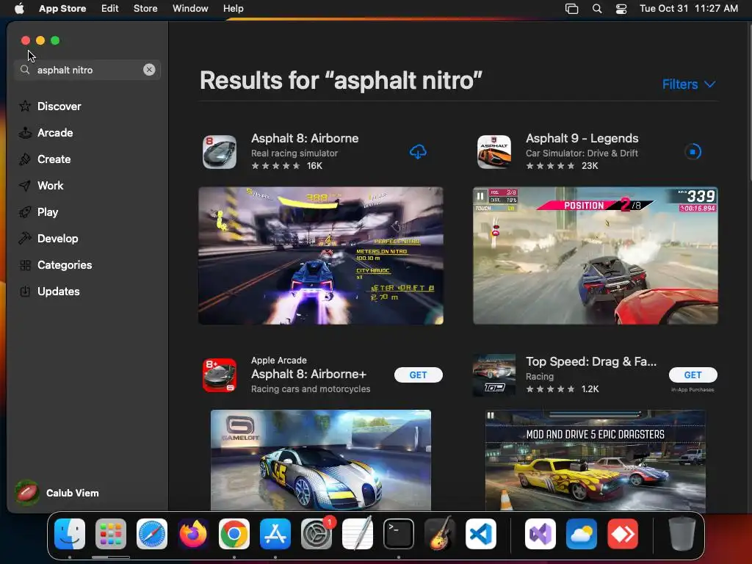The image size is (752, 564).
Task: Open the Store menu
Action: pyautogui.click(x=145, y=9)
